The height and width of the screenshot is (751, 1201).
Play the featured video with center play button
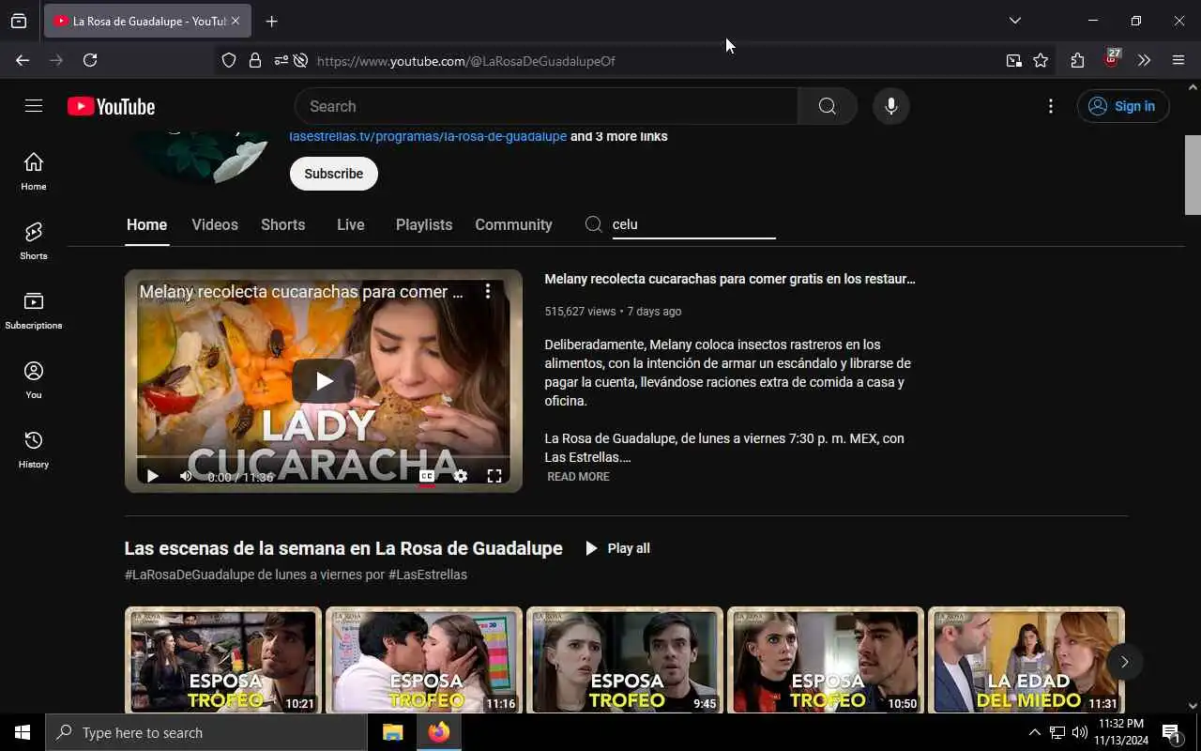pos(324,380)
